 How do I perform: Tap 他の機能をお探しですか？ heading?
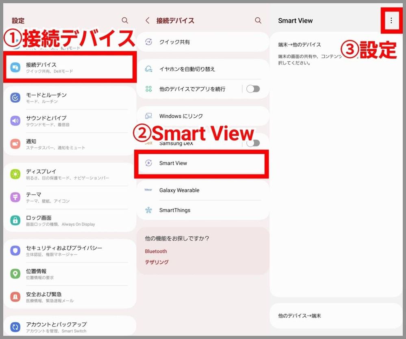[x=177, y=238]
